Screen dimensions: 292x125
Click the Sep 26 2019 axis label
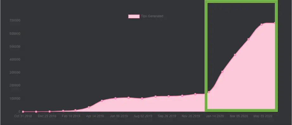(x=167, y=116)
